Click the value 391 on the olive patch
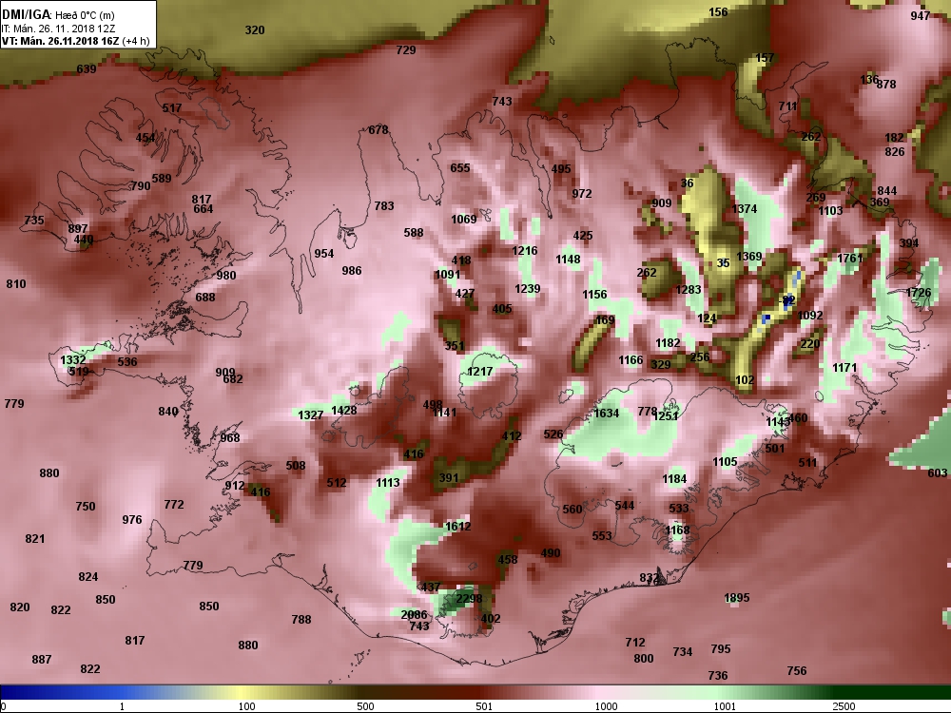The width and height of the screenshot is (951, 713). click(448, 478)
